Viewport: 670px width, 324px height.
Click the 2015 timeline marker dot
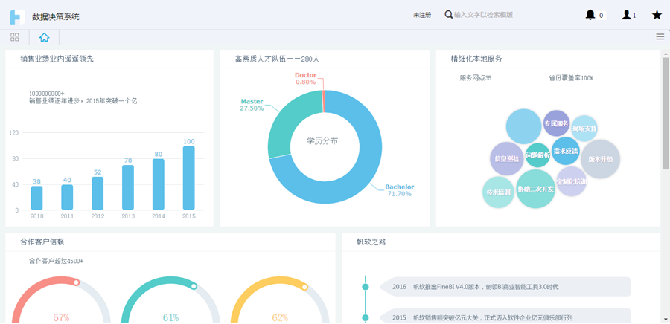(366, 317)
